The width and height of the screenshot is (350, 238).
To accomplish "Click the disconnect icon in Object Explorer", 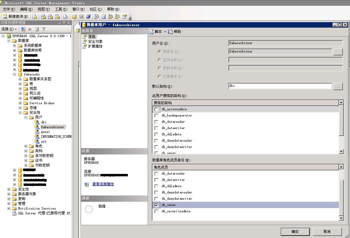I will pos(23,29).
